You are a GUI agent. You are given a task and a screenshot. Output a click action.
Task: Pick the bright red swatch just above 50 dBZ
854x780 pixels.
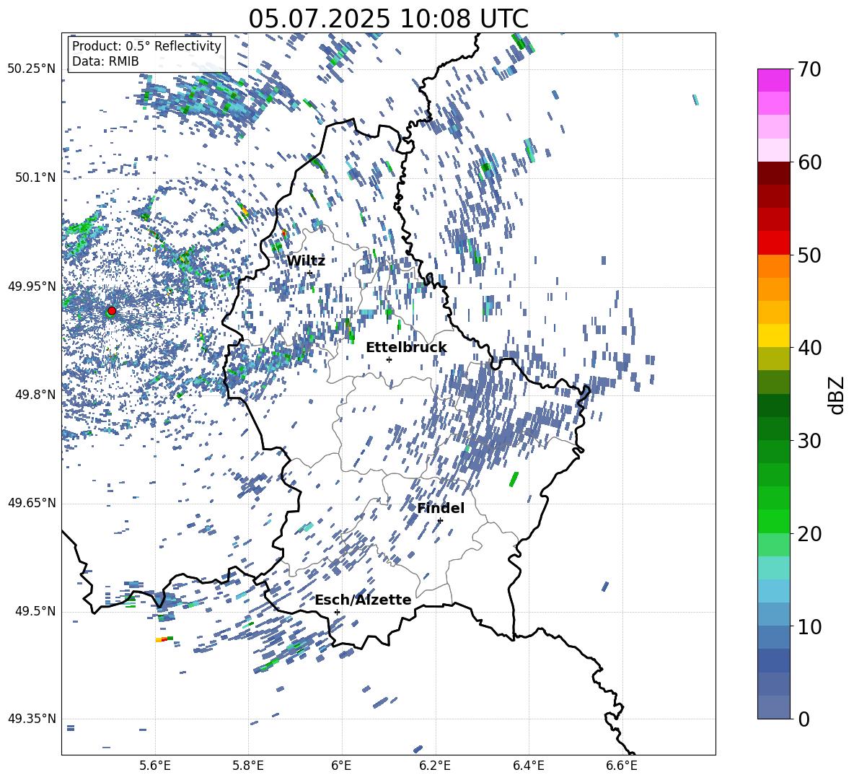pos(773,243)
